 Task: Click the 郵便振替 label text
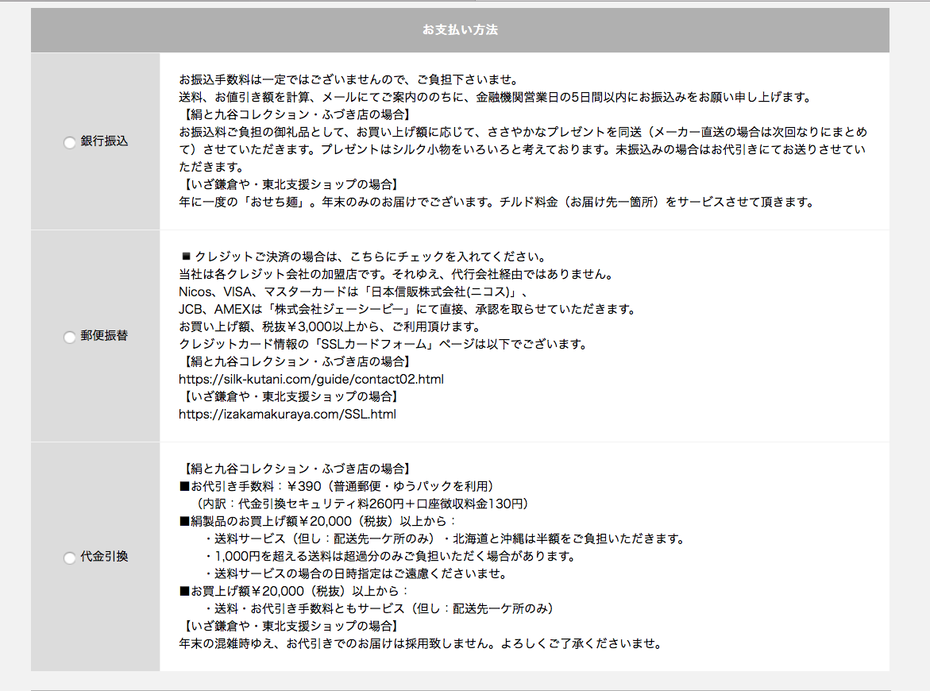click(104, 336)
